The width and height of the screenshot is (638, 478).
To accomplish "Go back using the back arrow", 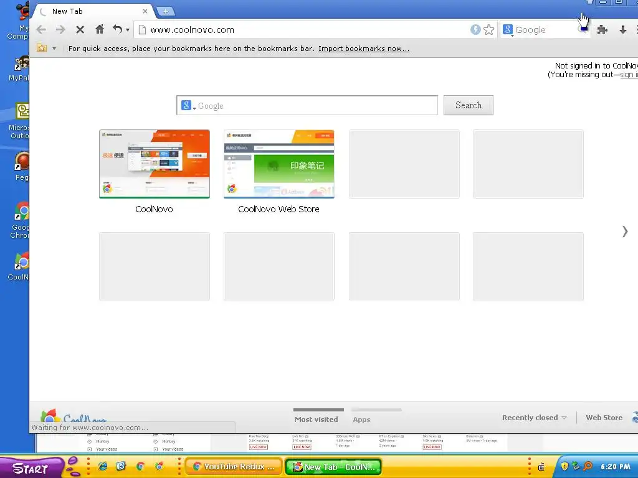I will [x=41, y=30].
